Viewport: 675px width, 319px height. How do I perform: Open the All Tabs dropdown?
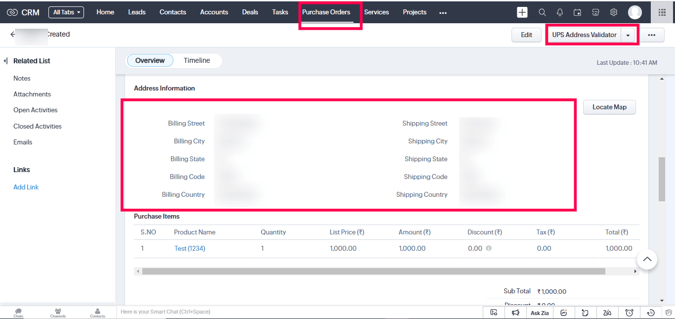click(x=66, y=12)
